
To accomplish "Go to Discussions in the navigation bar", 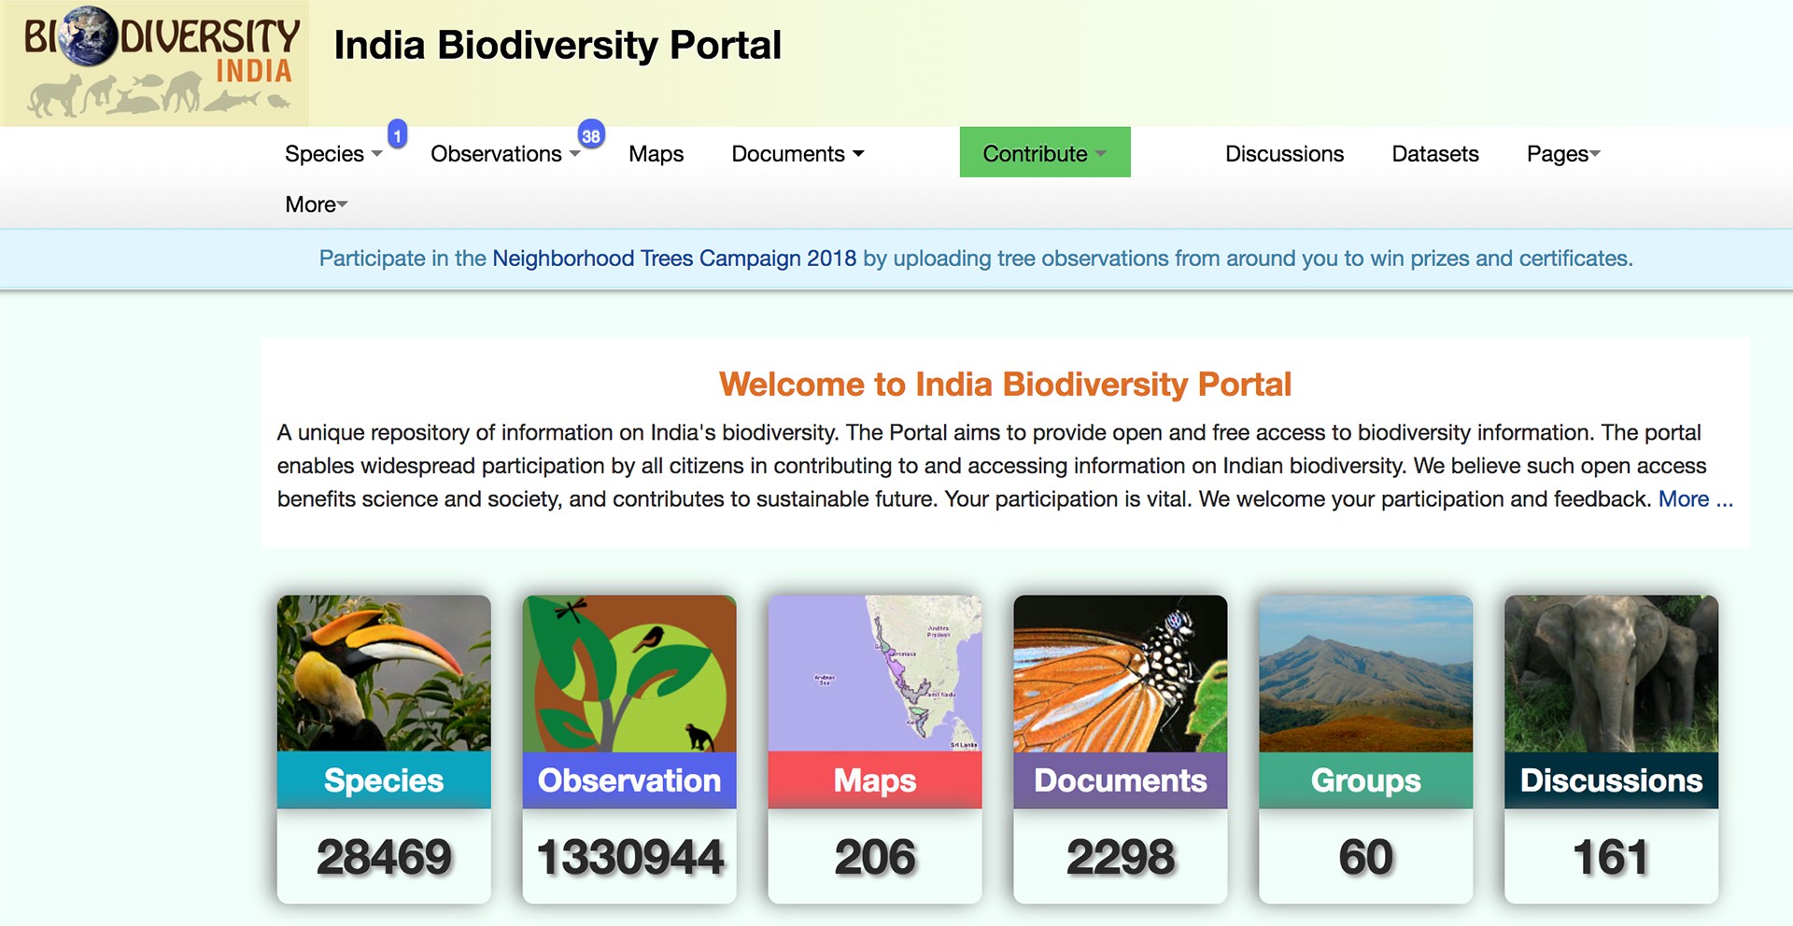I will [x=1284, y=154].
